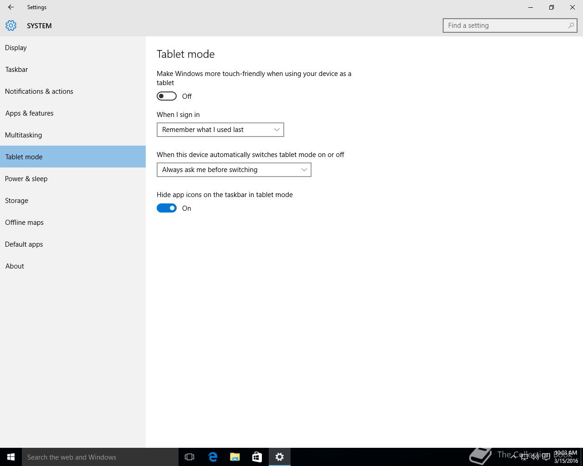The width and height of the screenshot is (583, 466).
Task: Open the About page
Action: click(x=73, y=266)
